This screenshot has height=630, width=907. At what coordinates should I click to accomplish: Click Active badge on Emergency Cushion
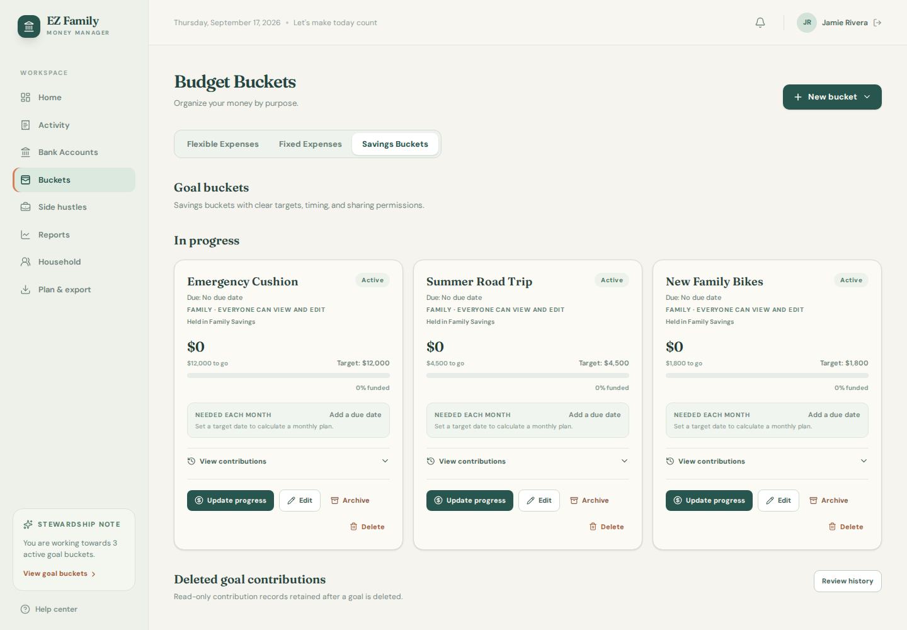pyautogui.click(x=372, y=280)
